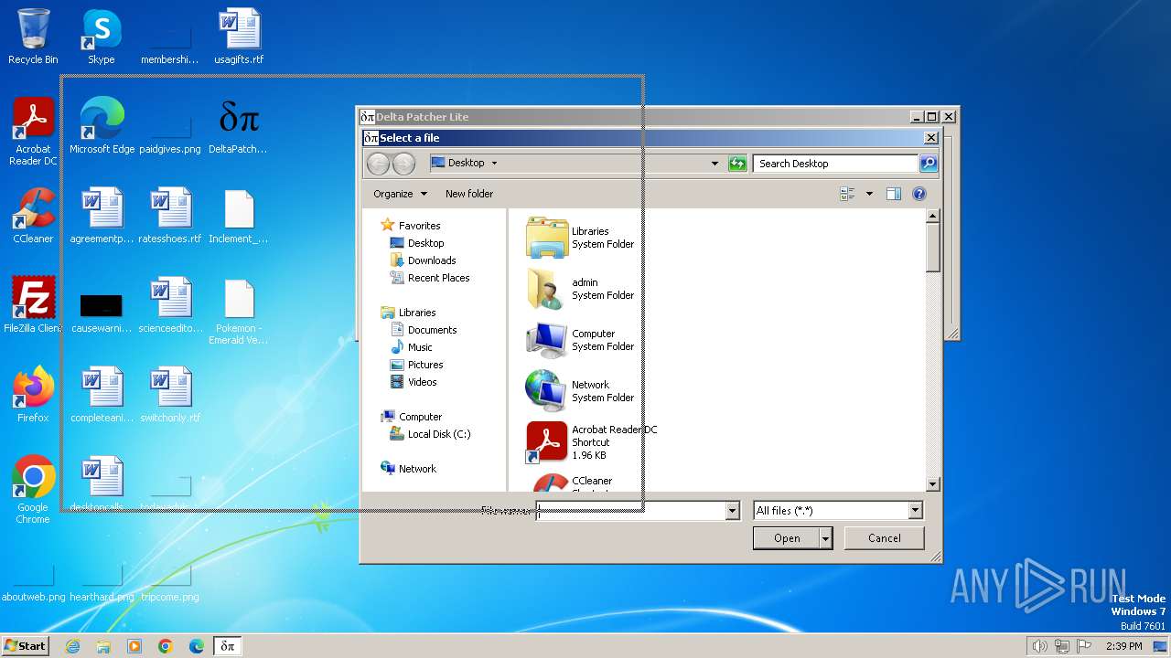
Task: Select the tripcome.png desktop file
Action: point(170,582)
